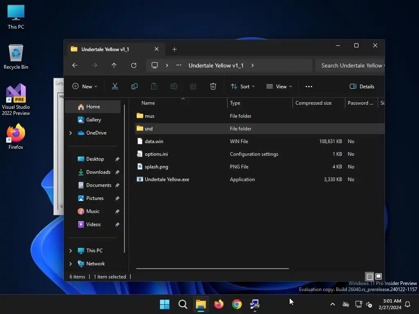Switch to details list view icon
419x314 pixels.
click(x=369, y=276)
